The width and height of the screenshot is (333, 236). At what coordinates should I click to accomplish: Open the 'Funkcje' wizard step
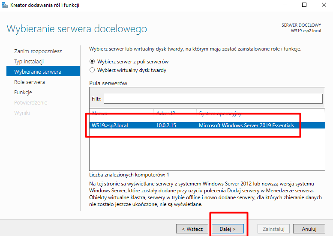coord(23,92)
